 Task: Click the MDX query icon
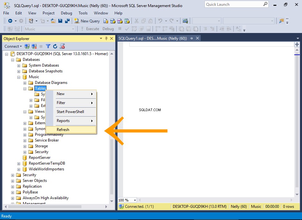click(x=113, y=21)
